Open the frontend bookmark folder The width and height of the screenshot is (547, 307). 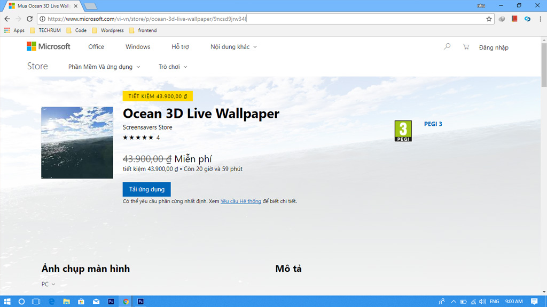point(143,30)
